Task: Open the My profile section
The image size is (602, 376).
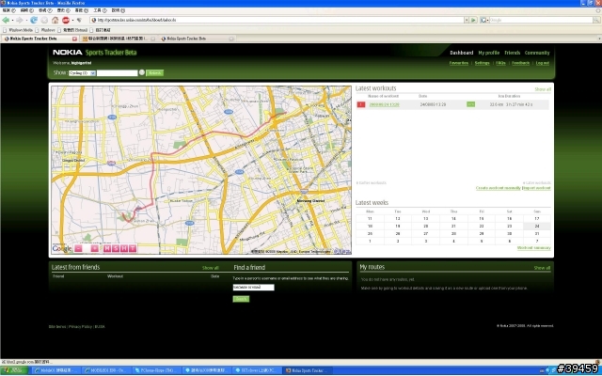Action: pyautogui.click(x=489, y=53)
